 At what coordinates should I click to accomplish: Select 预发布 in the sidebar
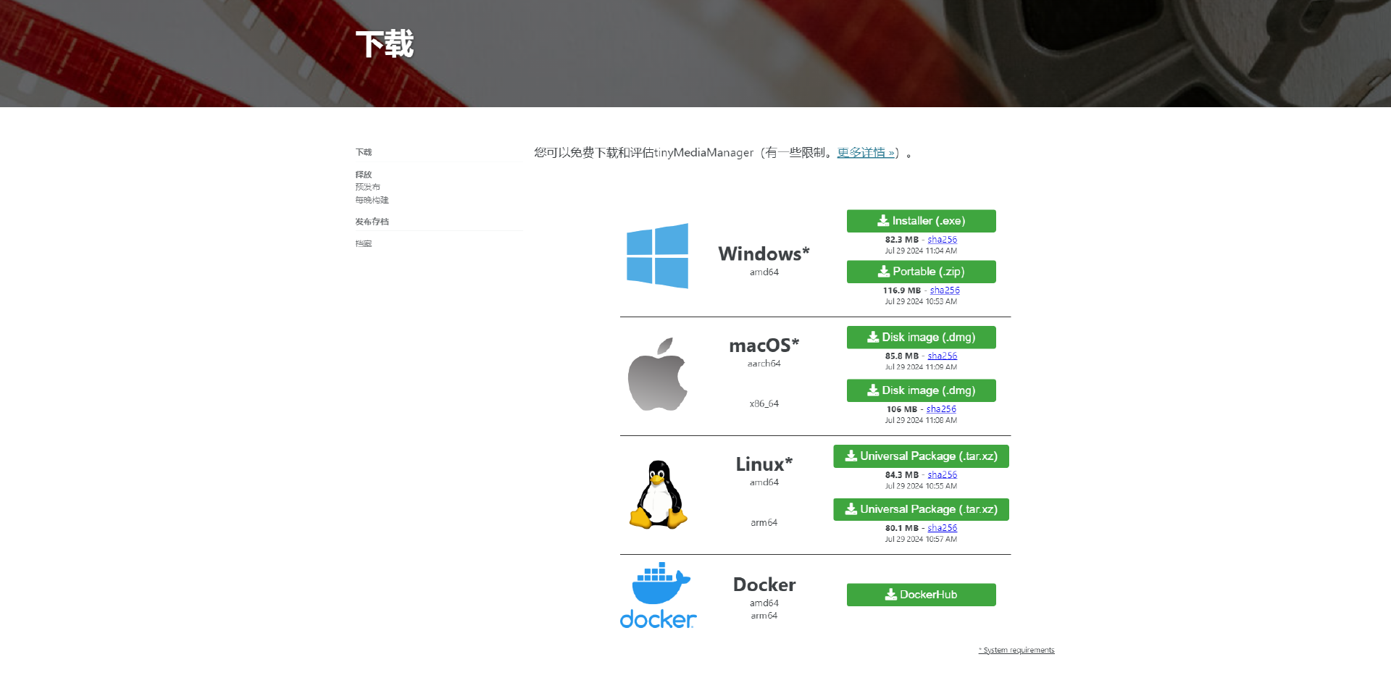click(367, 187)
